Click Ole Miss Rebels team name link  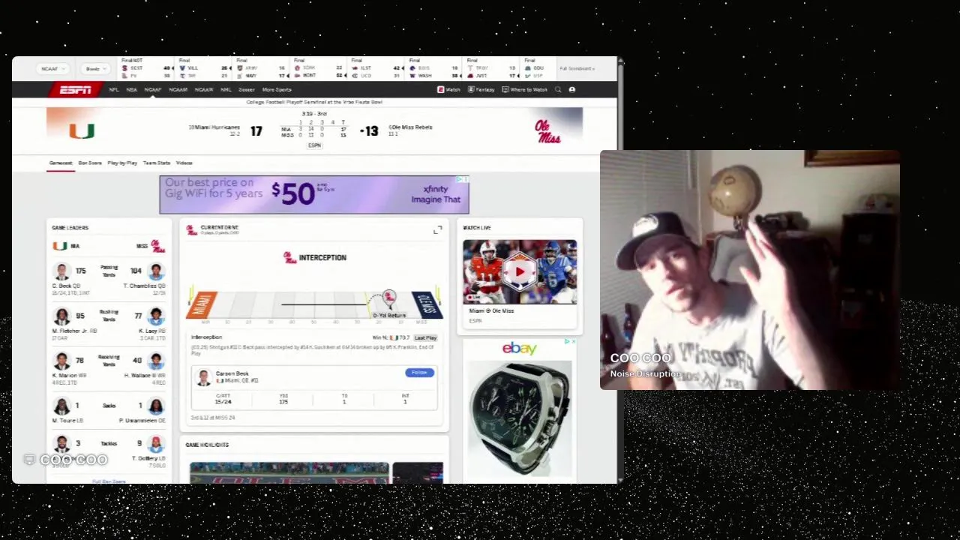tap(411, 127)
